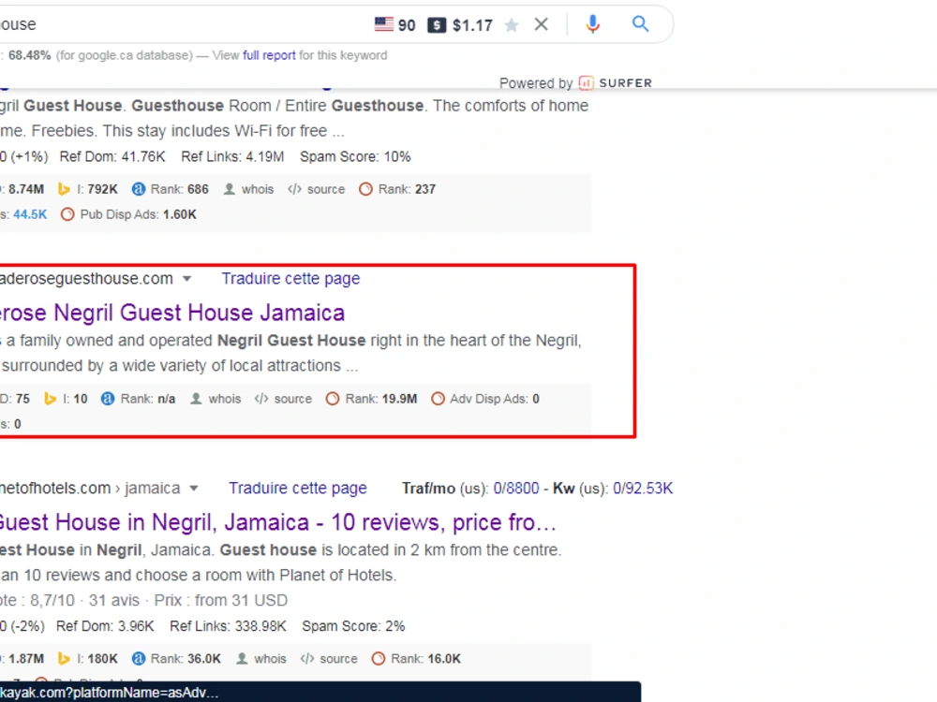Click circle icon beside Pub Disp Ads: 1.60K

coord(67,214)
